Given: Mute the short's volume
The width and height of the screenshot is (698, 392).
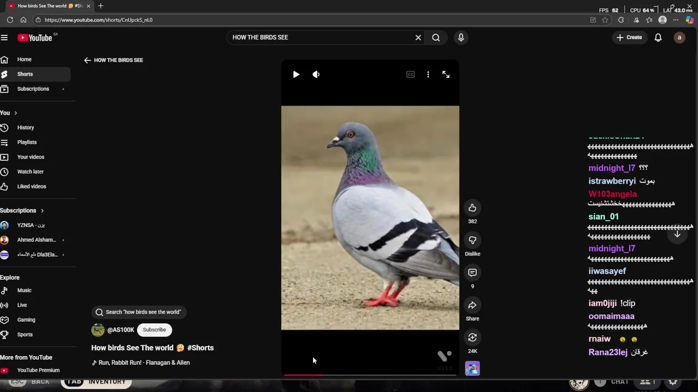Looking at the screenshot, I should coord(316,75).
